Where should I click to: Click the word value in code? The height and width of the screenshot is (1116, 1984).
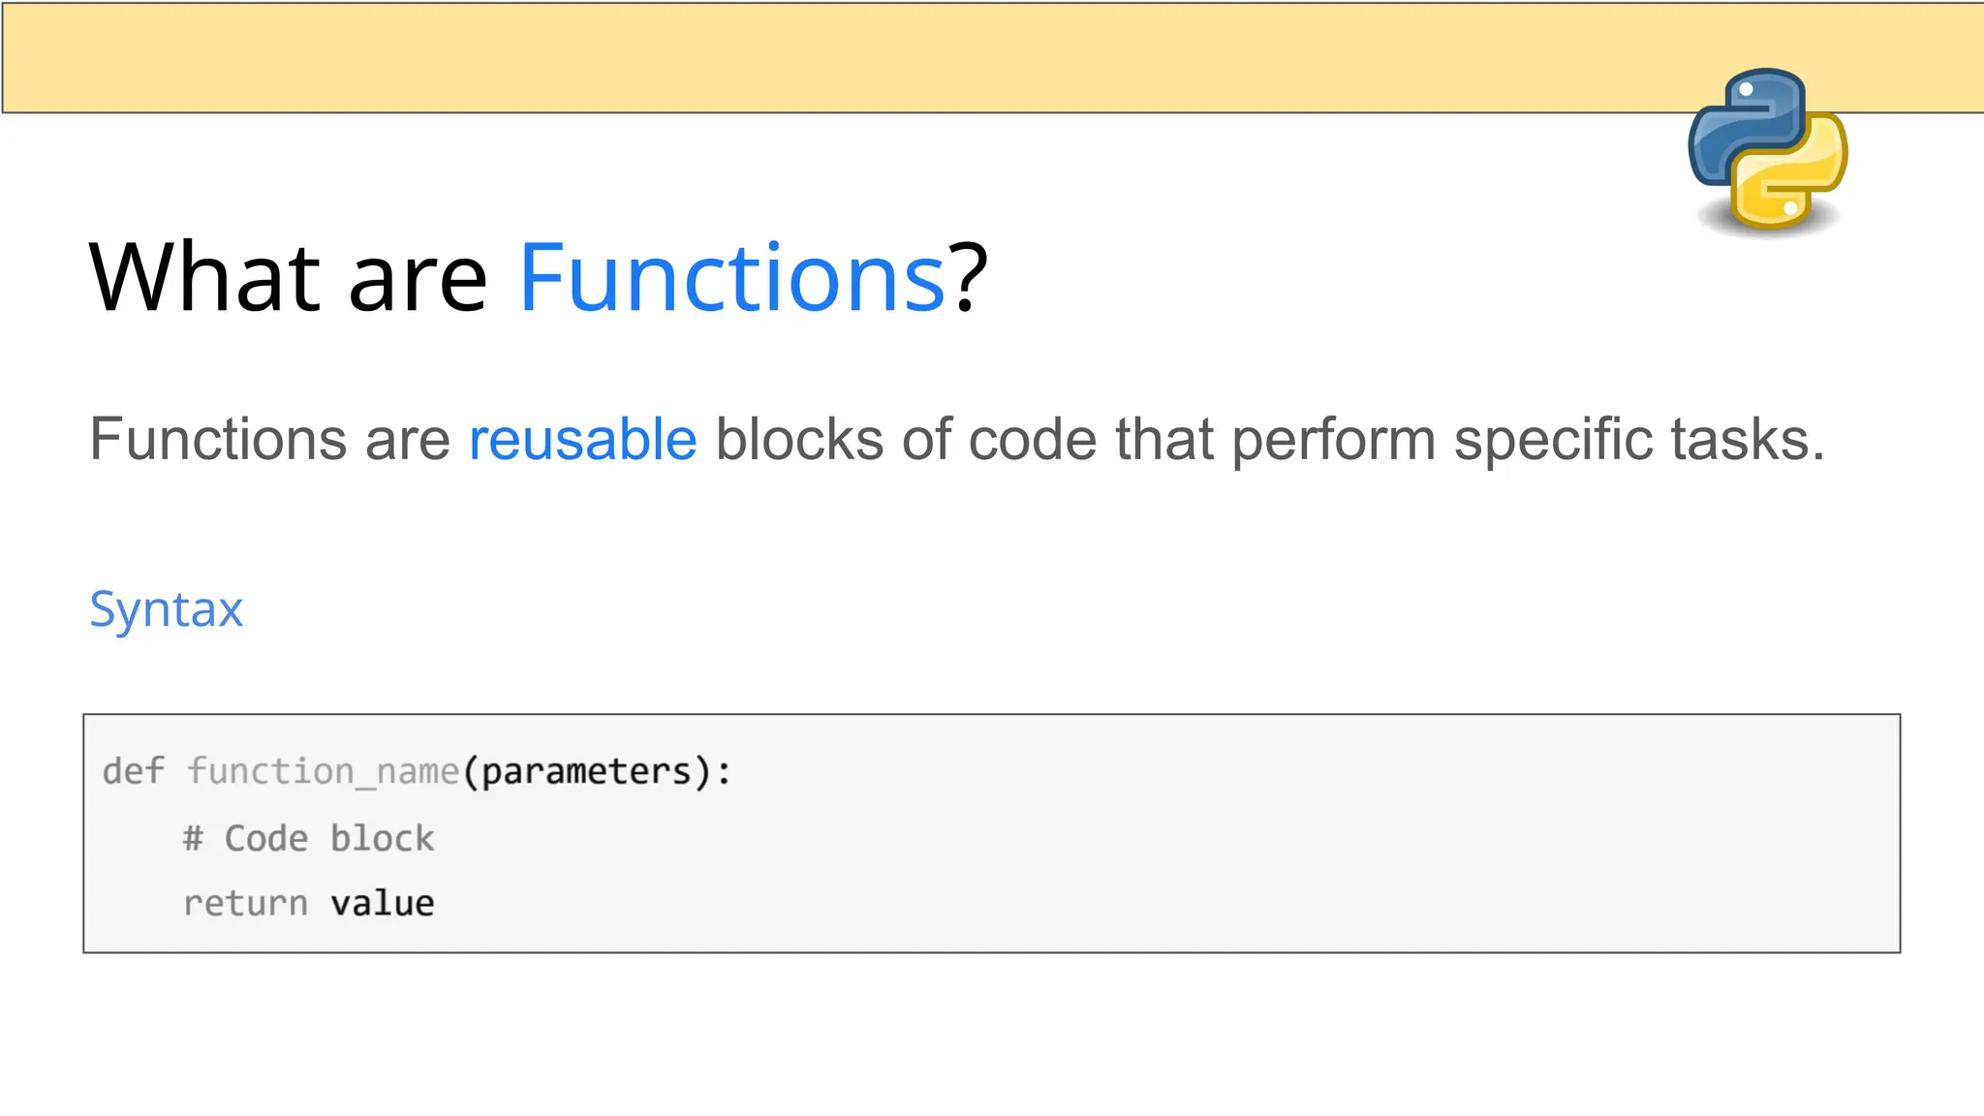click(383, 904)
